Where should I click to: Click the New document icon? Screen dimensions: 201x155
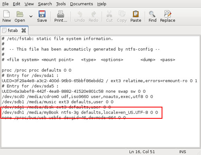[6, 14]
